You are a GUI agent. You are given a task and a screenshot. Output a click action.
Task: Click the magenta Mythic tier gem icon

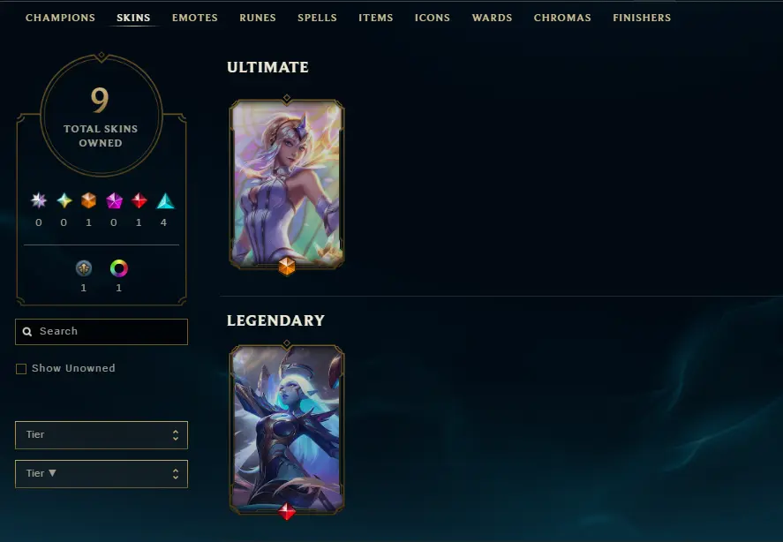point(115,200)
